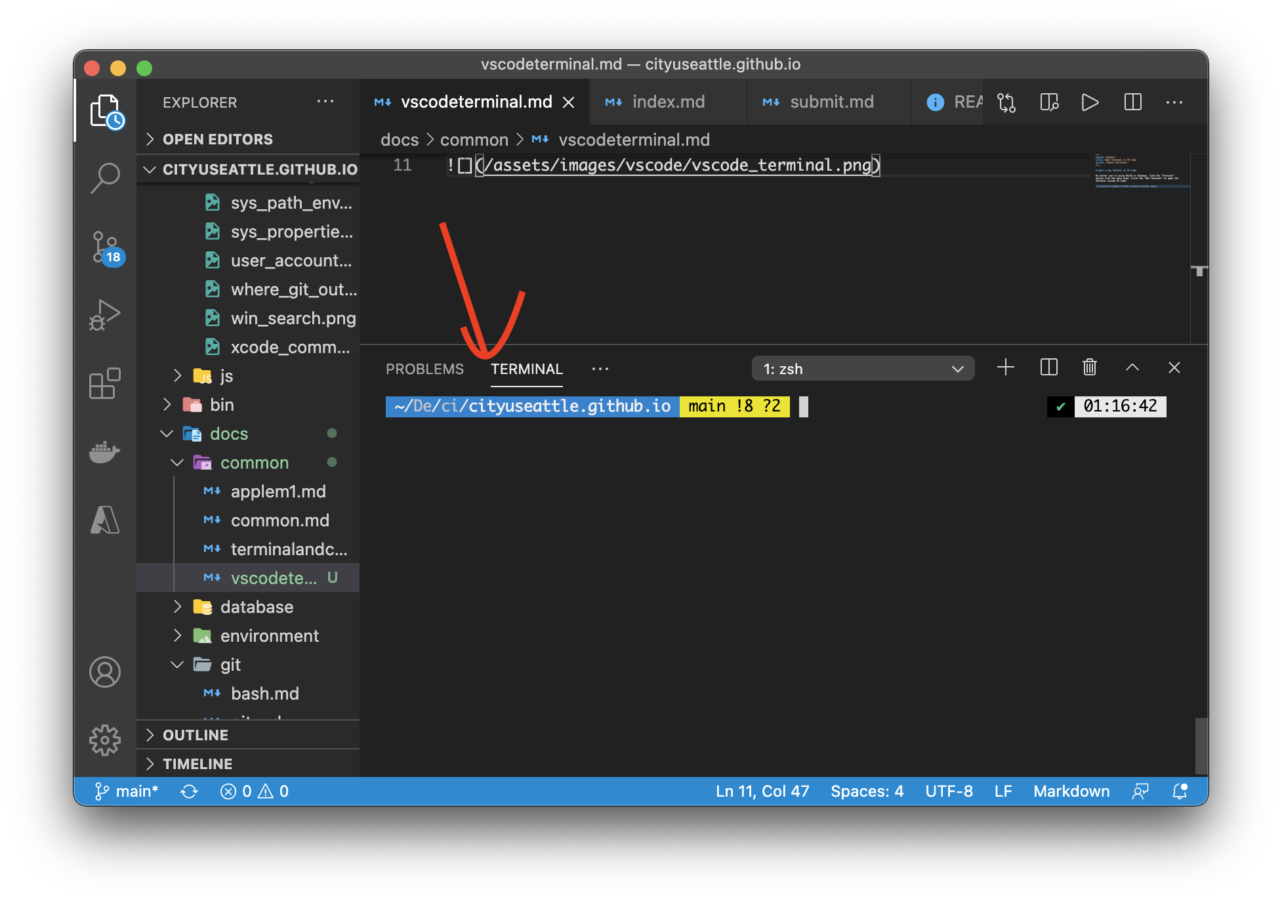Expand the bin folder

[248, 405]
